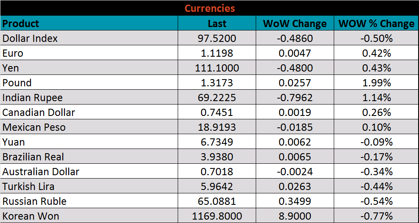
Task: Select the Indian Rupee row label
Action: (33, 98)
